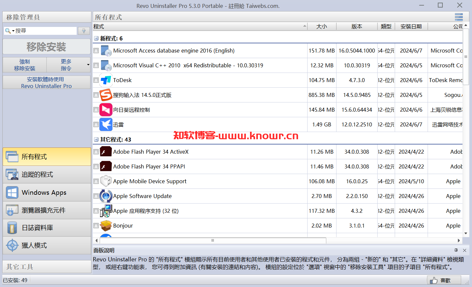This screenshot has width=472, height=287.
Task: Open the 更多指令 dropdown arrow
Action: pos(88,65)
